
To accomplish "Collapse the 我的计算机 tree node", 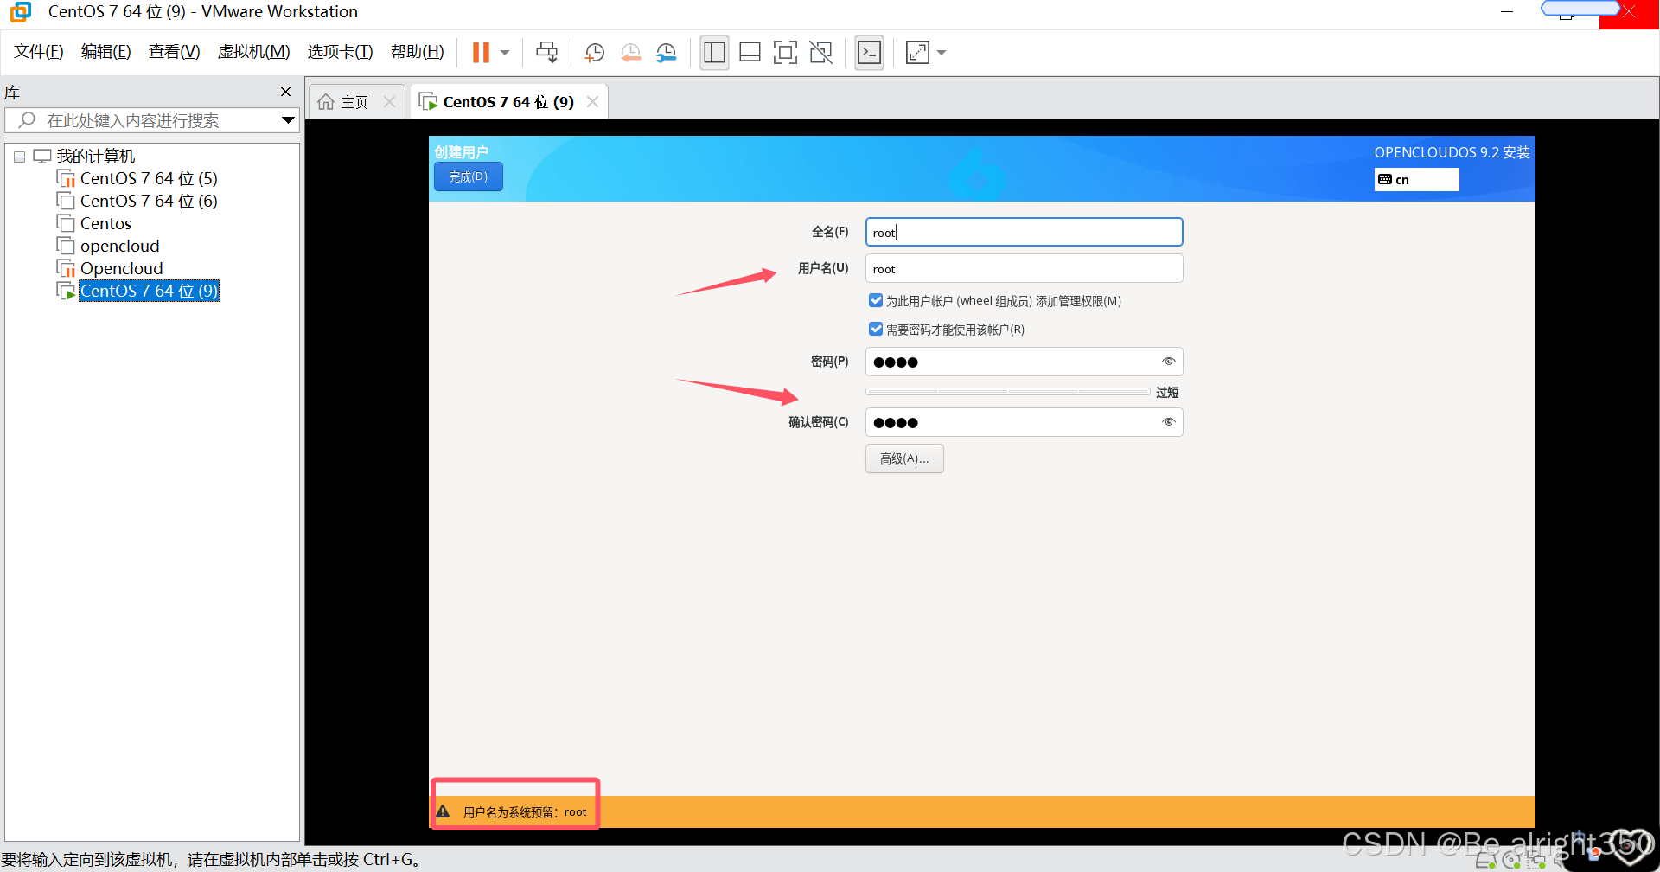I will (19, 156).
